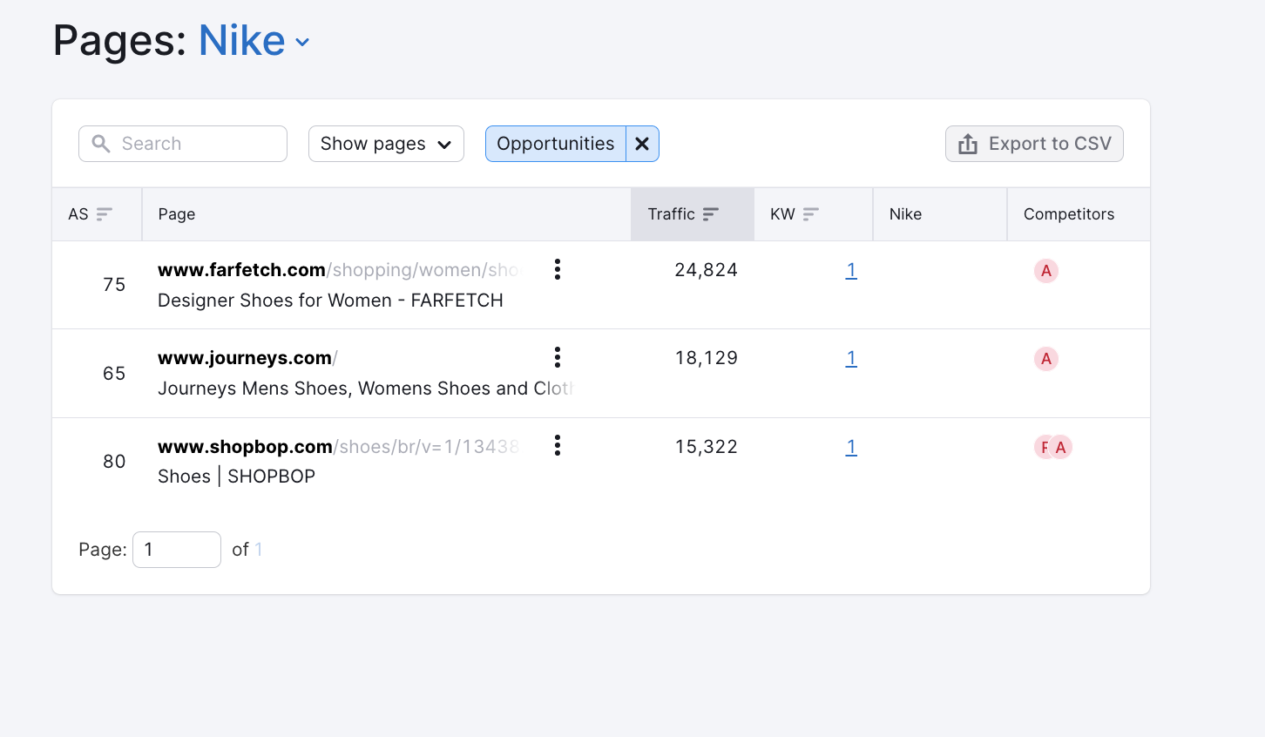1265x737 pixels.
Task: Click Export to CSV button
Action: tap(1034, 144)
